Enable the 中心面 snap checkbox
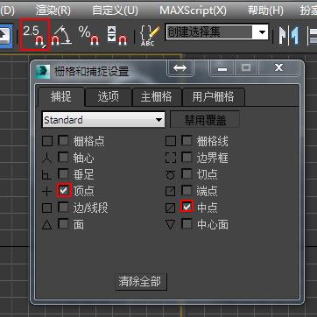This screenshot has width=317, height=317. click(187, 224)
